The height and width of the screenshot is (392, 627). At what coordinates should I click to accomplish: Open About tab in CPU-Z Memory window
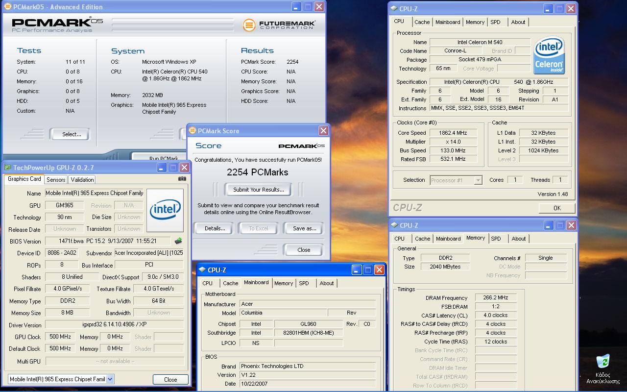click(519, 239)
